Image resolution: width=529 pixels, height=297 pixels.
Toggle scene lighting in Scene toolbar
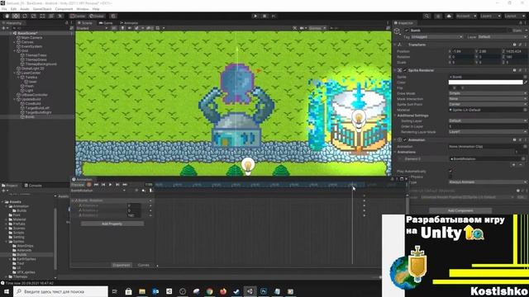122,28
